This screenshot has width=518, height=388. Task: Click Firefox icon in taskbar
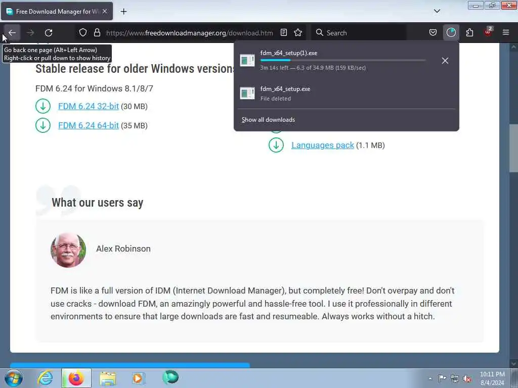coord(76,378)
